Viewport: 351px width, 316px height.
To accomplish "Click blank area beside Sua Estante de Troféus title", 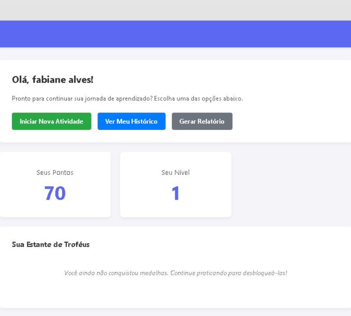I will click(217, 245).
